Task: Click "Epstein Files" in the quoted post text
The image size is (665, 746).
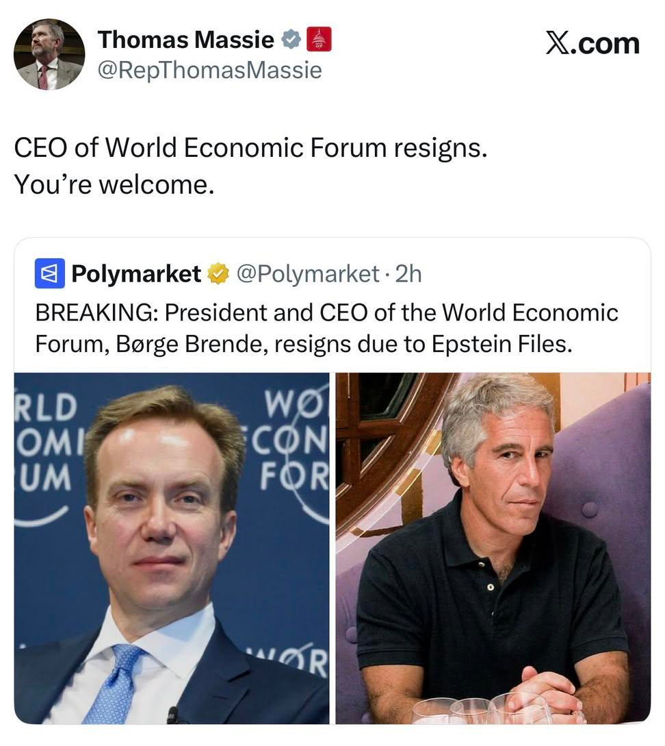Action: tap(501, 345)
